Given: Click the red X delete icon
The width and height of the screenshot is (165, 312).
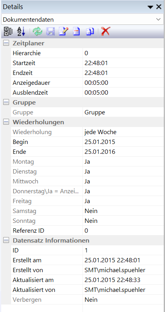Looking at the screenshot, I should [105, 32].
